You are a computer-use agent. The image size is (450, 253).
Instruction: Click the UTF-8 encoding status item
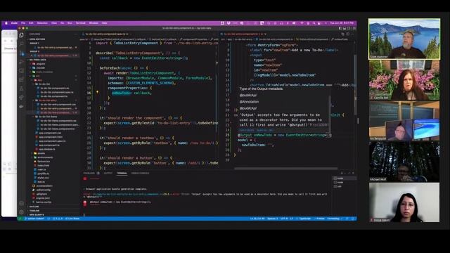pos(284,219)
